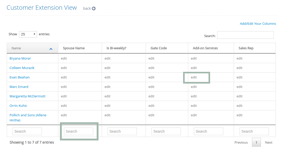282x161 pixels.
Task: Go to Previous page
Action: (241, 142)
